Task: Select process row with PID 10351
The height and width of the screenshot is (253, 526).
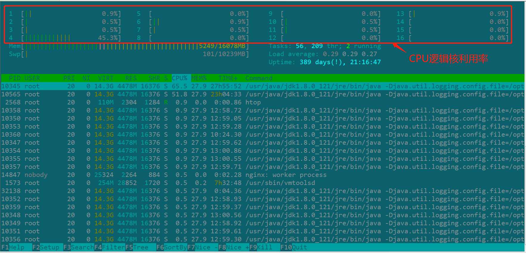Action: [263, 231]
